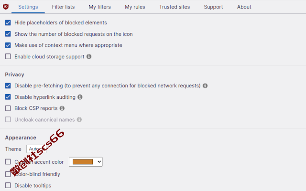Toggle Custom accent color checkbox
Image resolution: width=306 pixels, height=191 pixels.
click(8, 162)
